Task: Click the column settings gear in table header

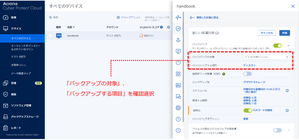Action: 168,27
